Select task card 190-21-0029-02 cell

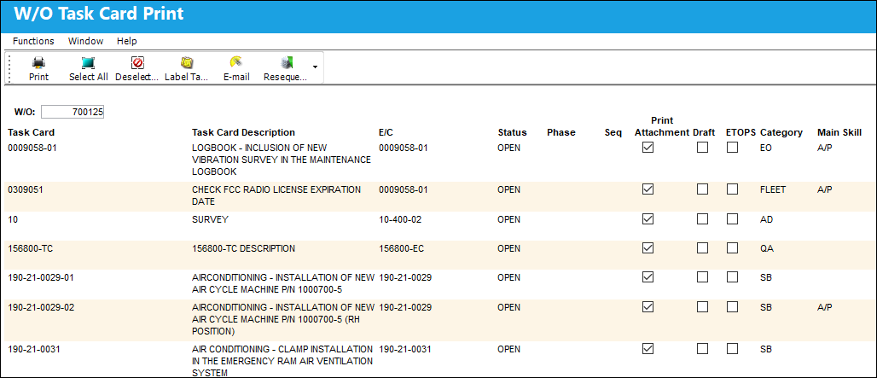click(40, 307)
